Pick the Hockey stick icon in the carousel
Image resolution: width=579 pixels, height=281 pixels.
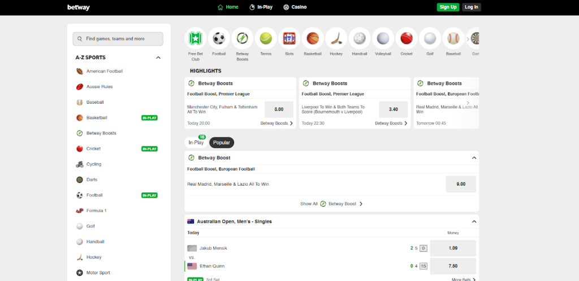336,38
